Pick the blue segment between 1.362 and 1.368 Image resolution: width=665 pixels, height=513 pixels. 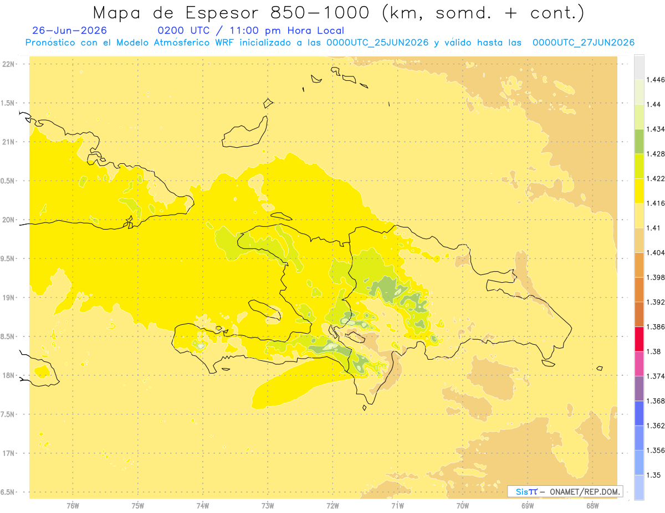(x=639, y=413)
